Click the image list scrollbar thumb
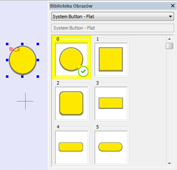 coord(170,46)
